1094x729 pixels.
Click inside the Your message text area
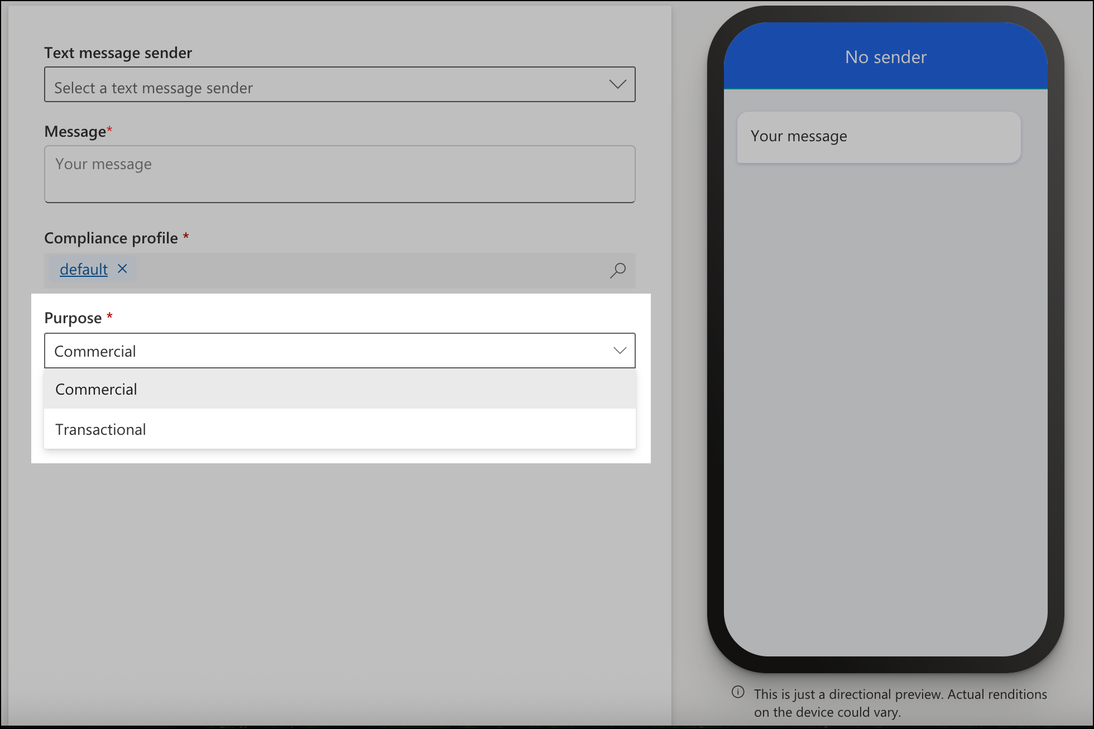coord(339,173)
